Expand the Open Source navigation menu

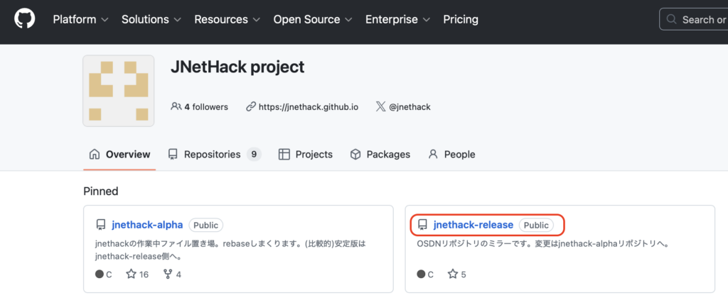tap(312, 19)
